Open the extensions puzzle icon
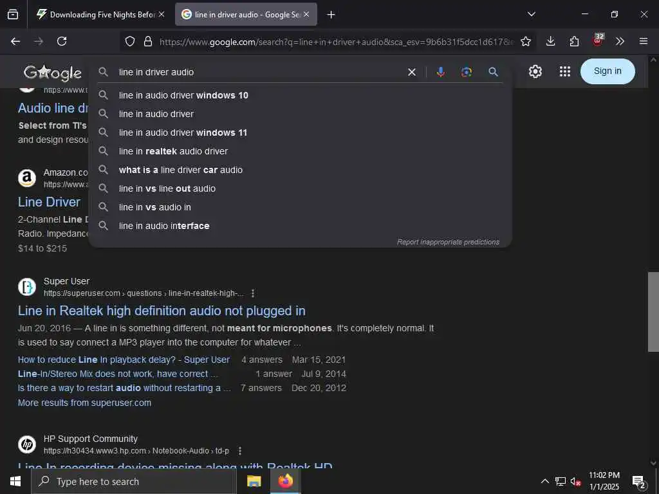 tap(574, 41)
